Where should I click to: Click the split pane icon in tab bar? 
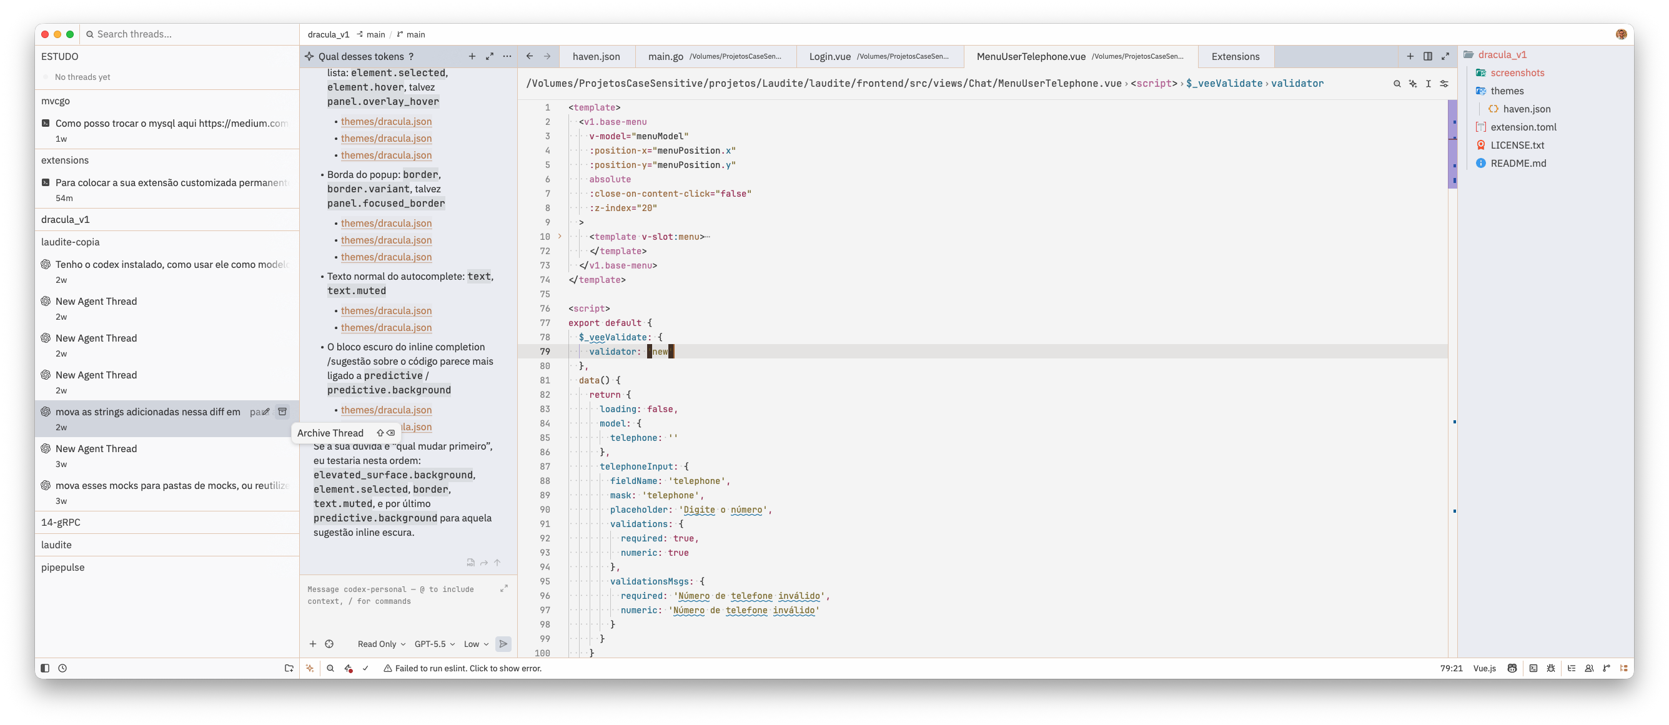[1427, 56]
